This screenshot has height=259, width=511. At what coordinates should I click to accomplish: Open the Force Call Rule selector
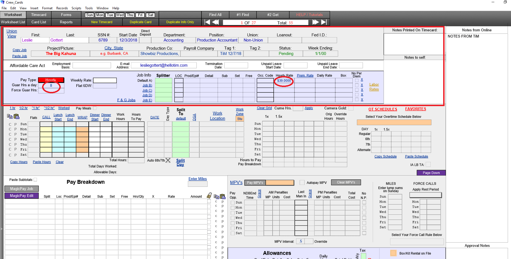[x=417, y=241]
